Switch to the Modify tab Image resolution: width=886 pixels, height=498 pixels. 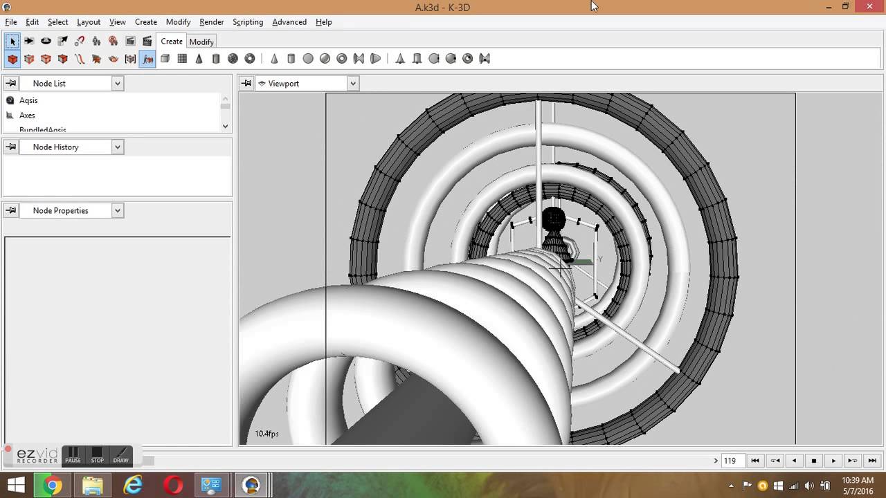(201, 41)
